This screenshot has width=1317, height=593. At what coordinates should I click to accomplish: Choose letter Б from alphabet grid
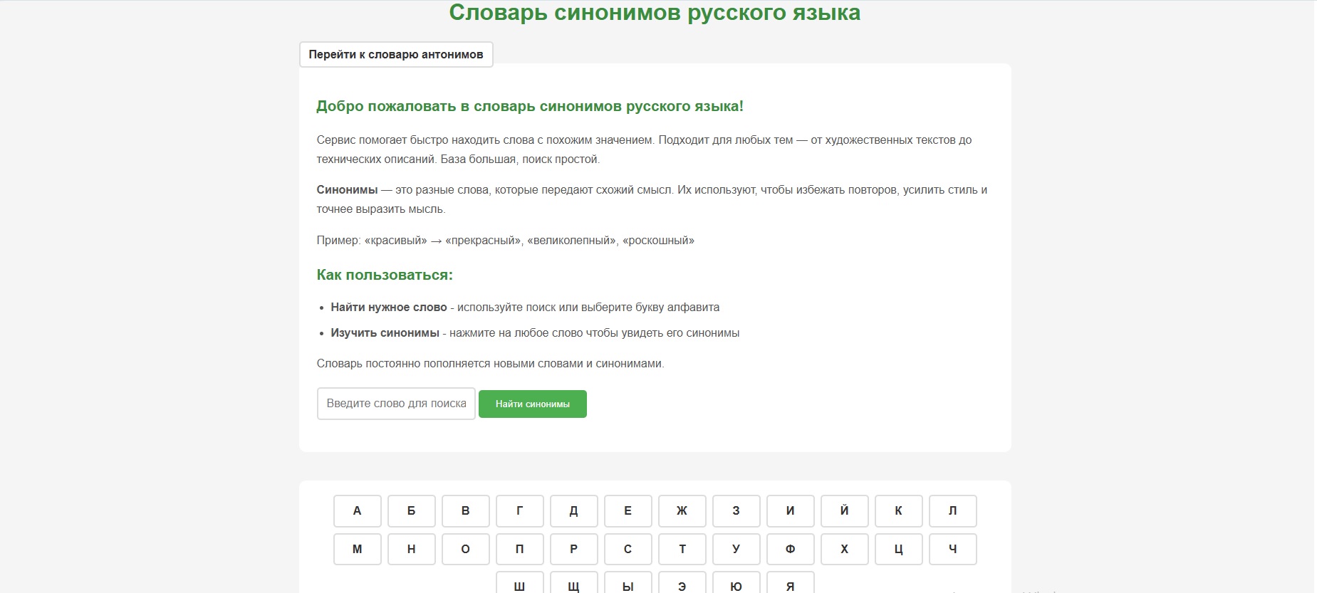(412, 511)
